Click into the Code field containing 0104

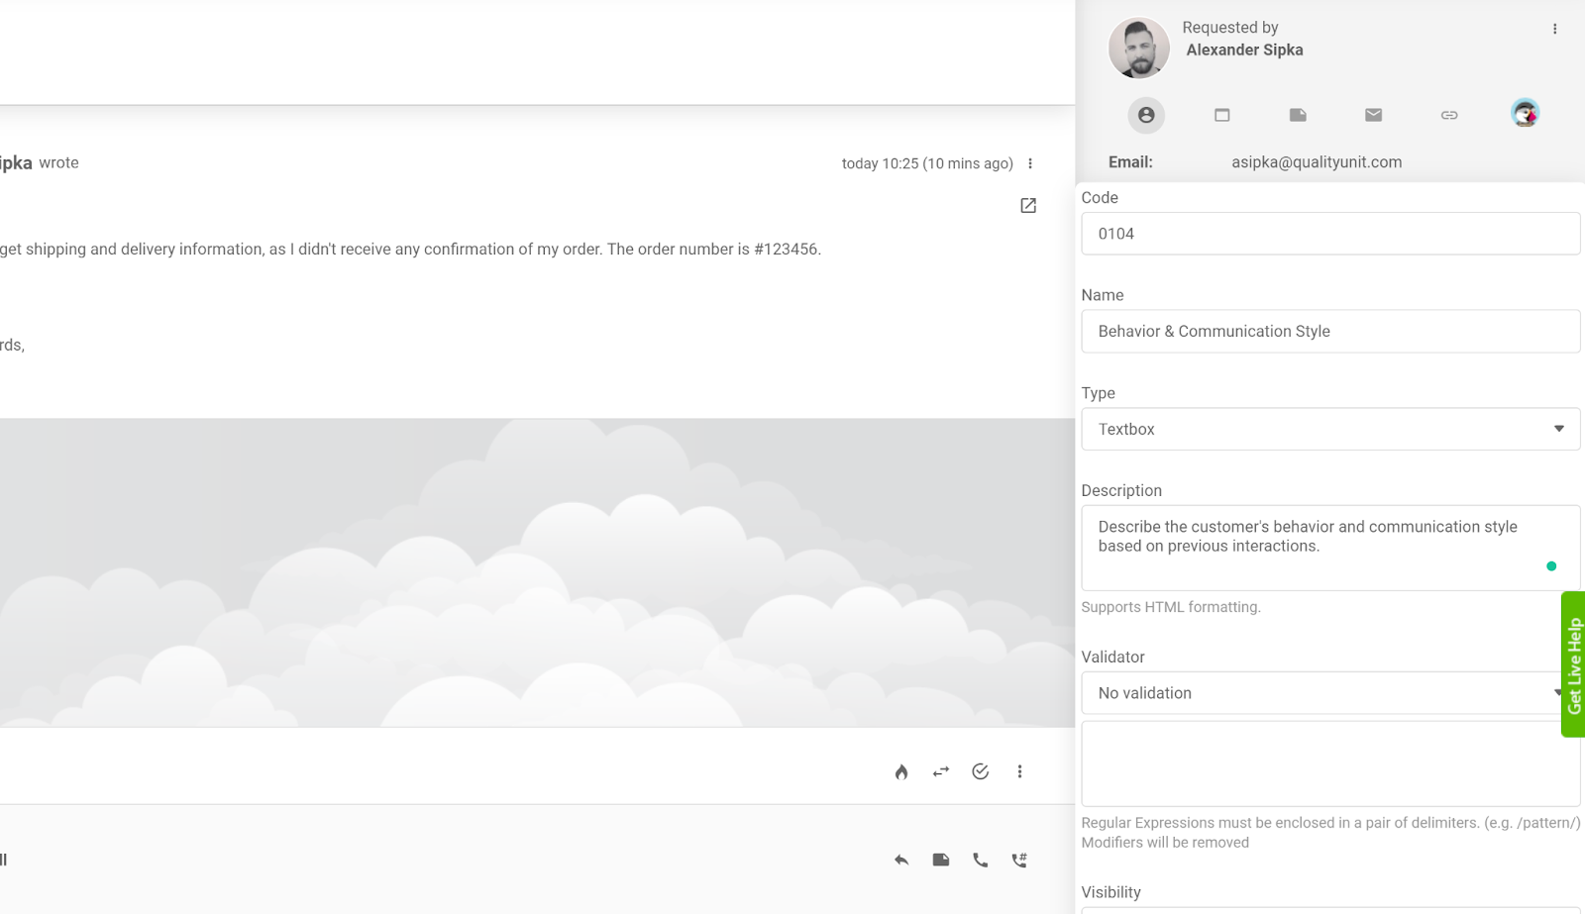1329,234
